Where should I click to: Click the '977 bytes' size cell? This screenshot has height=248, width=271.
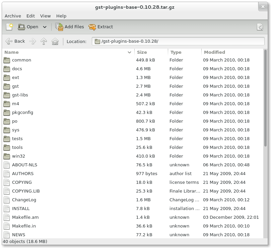147,174
